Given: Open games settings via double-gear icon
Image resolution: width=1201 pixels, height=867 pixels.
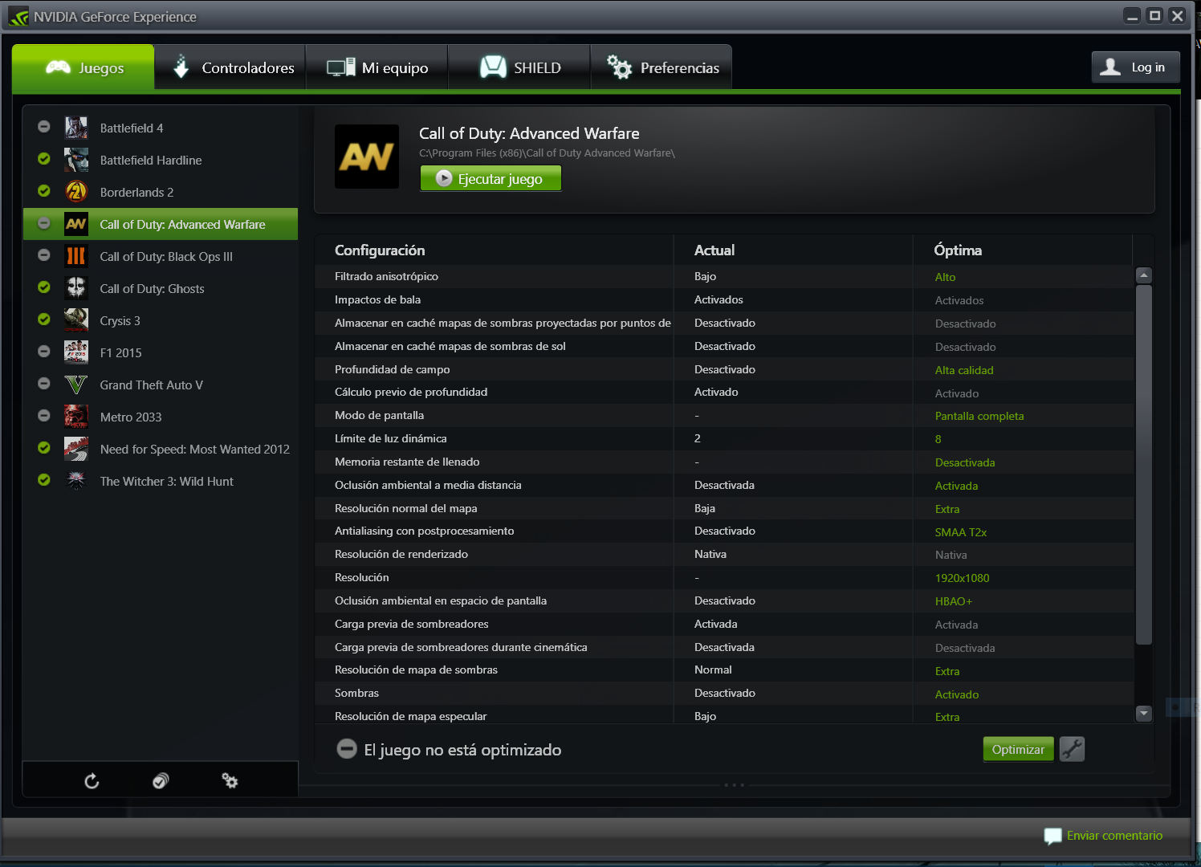Looking at the screenshot, I should 230,781.
